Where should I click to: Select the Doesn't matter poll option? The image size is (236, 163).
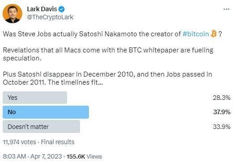[x=41, y=127]
